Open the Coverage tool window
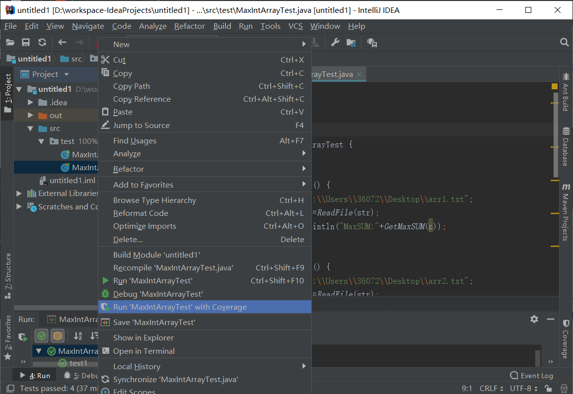 click(566, 339)
